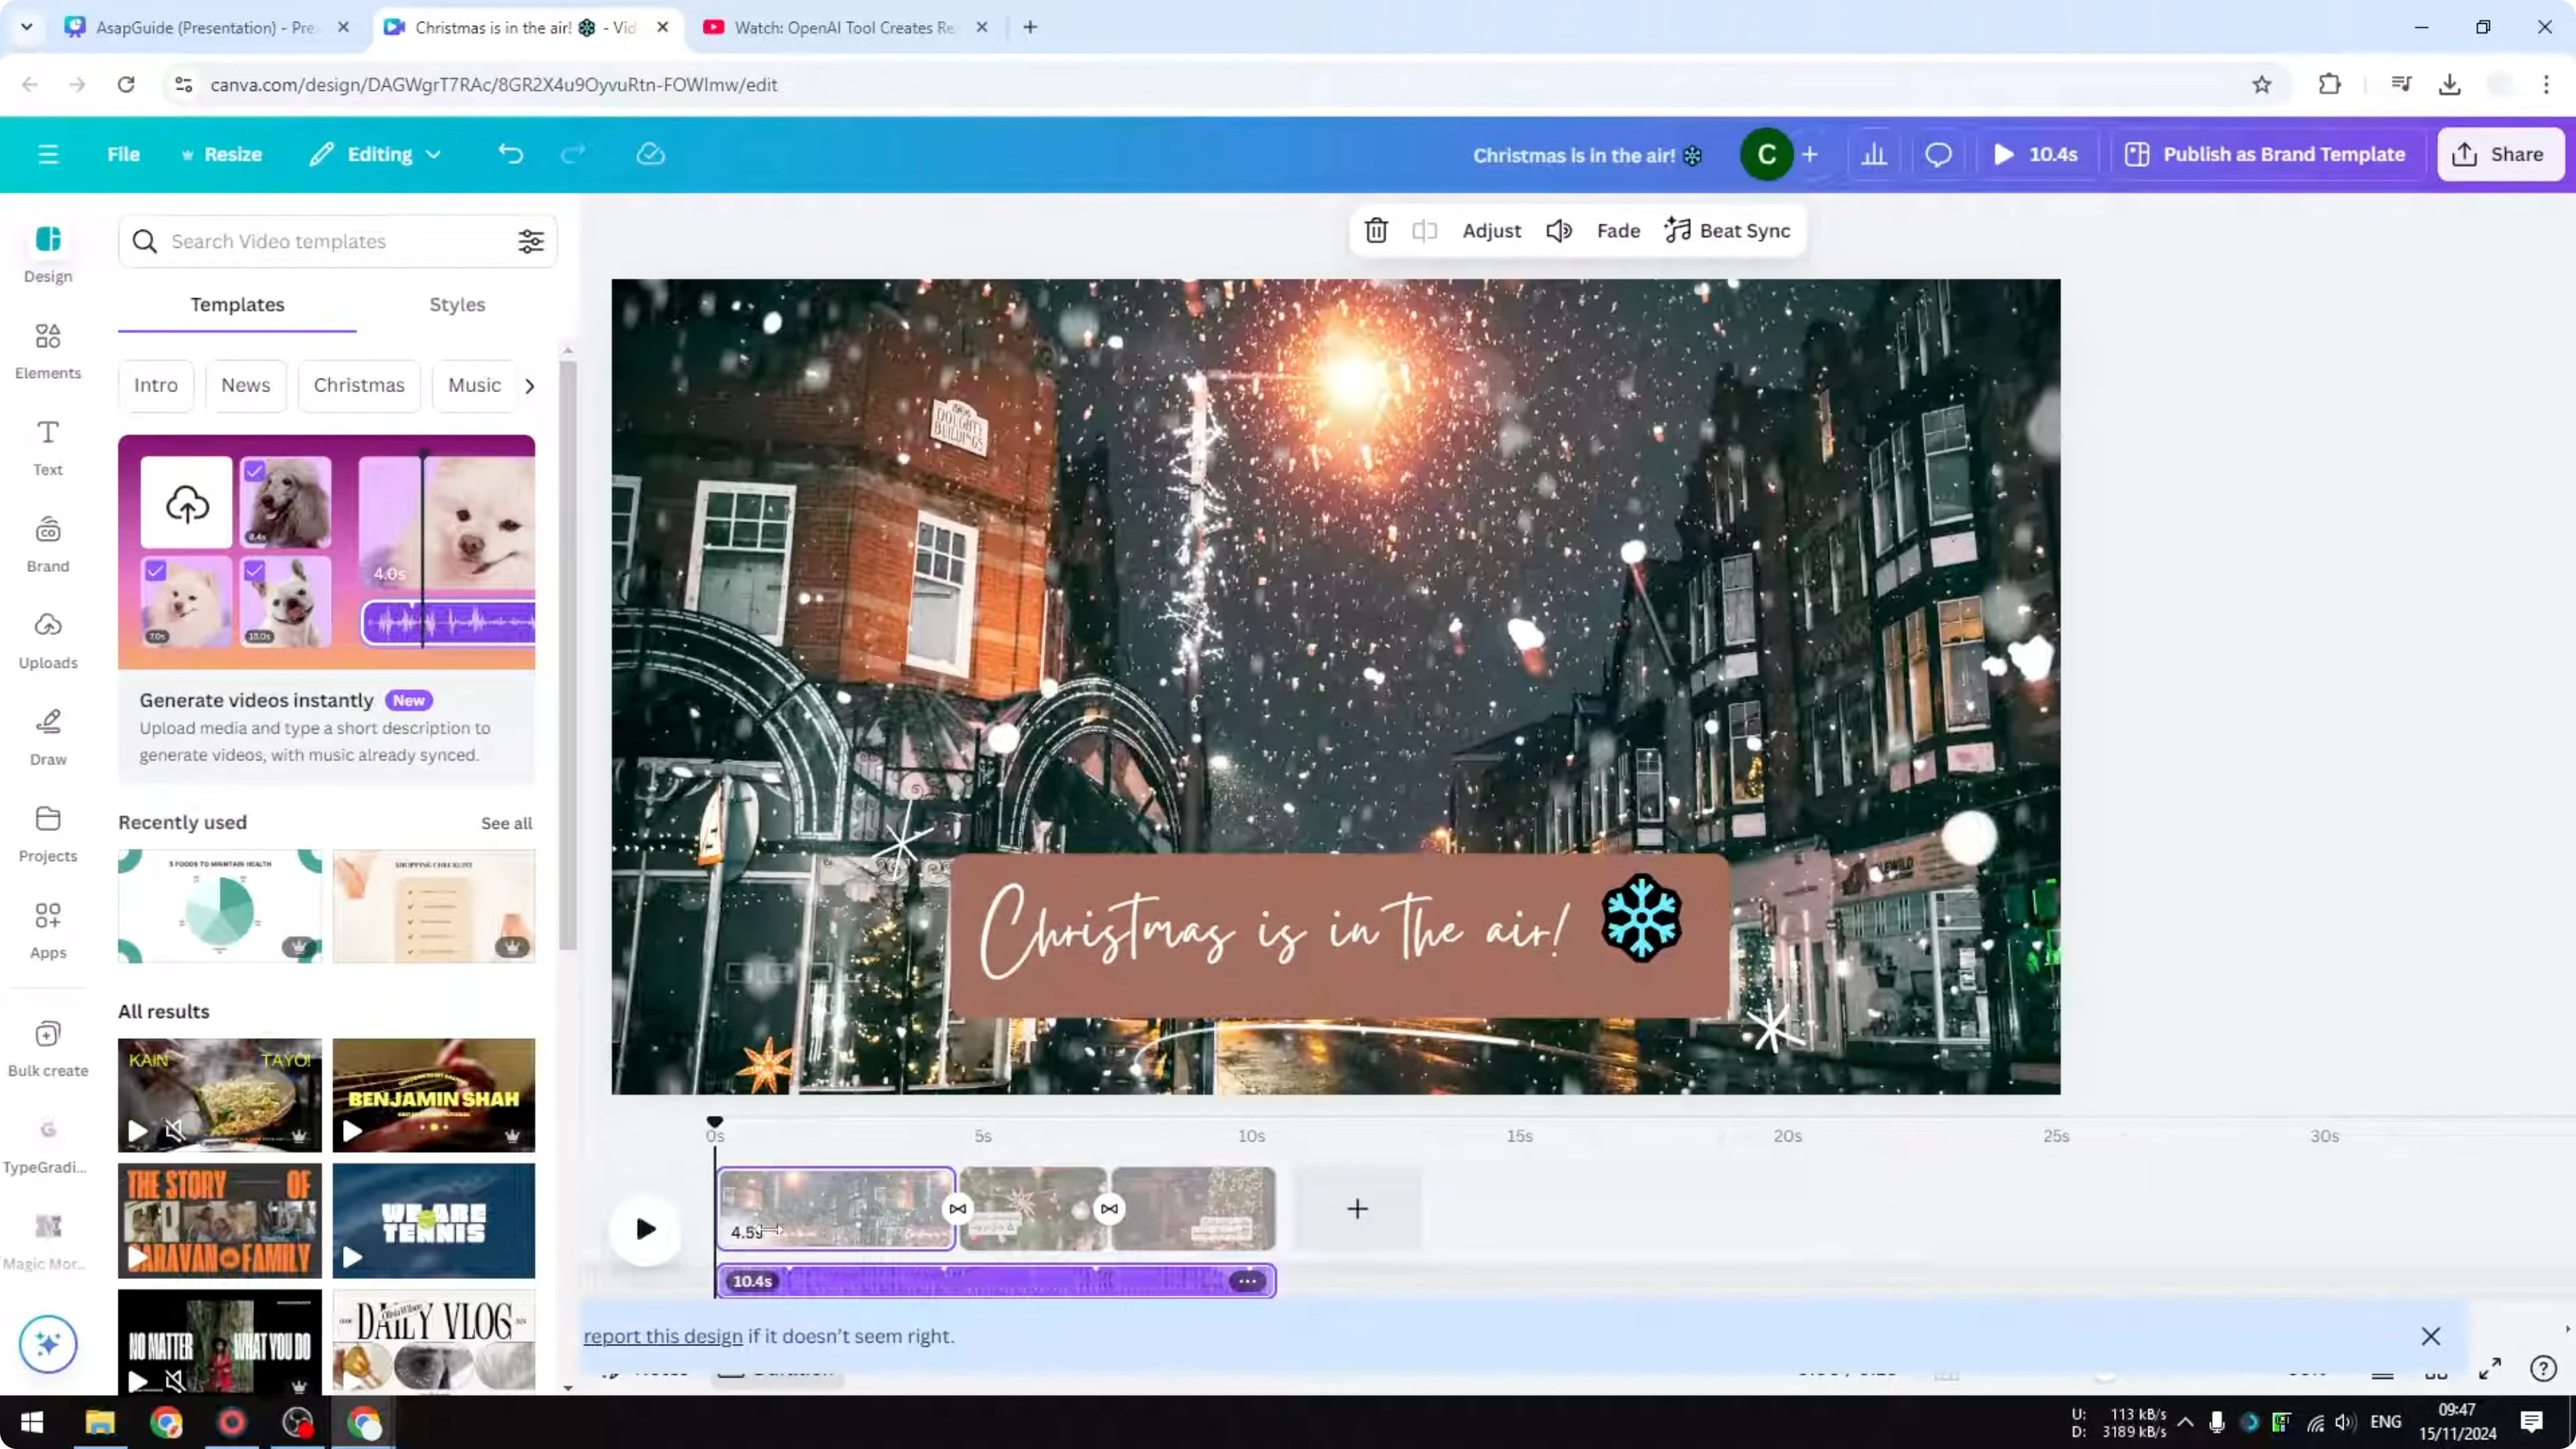Open the File menu
Screen dimensions: 2576x1449
tap(123, 154)
